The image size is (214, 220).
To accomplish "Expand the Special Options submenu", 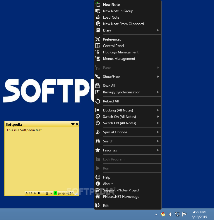I will click(158, 132).
